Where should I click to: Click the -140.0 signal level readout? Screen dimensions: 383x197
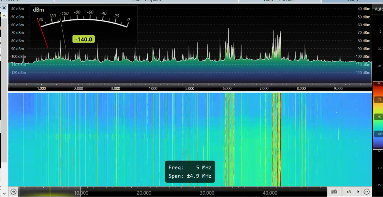tap(84, 40)
